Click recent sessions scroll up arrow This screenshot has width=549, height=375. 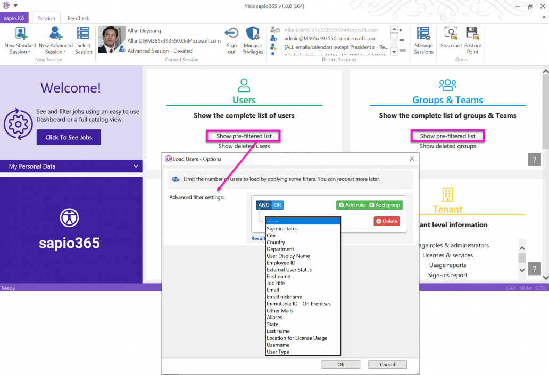[394, 29]
